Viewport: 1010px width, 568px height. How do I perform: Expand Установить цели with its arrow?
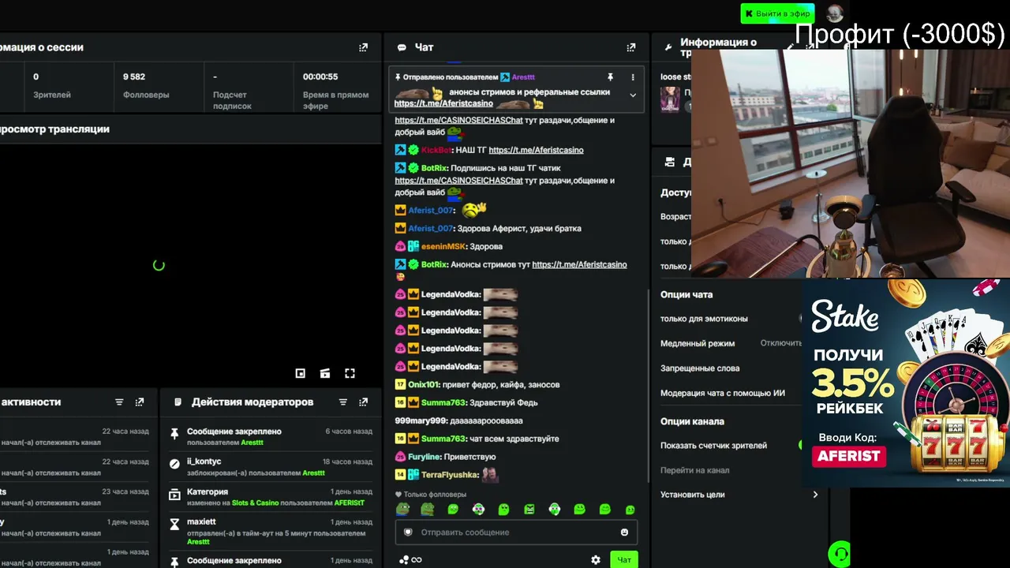[x=815, y=495]
